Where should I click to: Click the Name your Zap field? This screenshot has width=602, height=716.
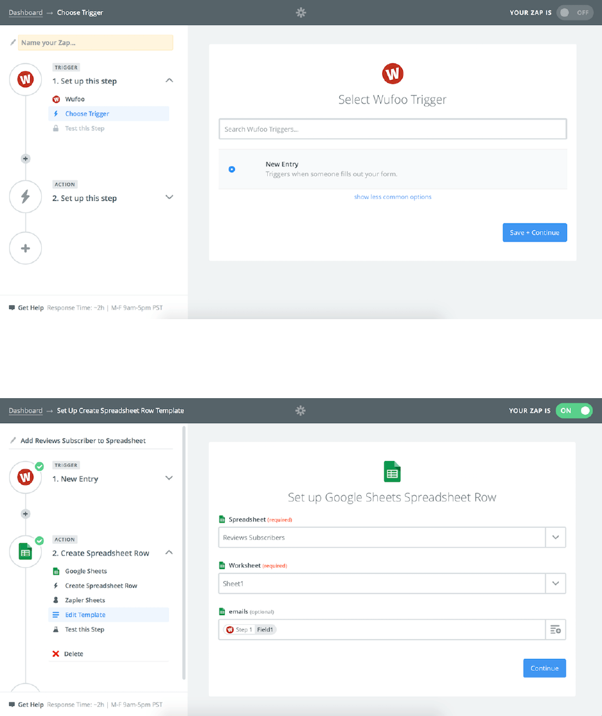96,42
